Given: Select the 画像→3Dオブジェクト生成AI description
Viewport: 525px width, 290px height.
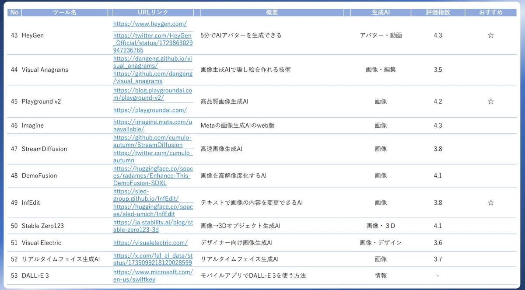Looking at the screenshot, I should 241,226.
